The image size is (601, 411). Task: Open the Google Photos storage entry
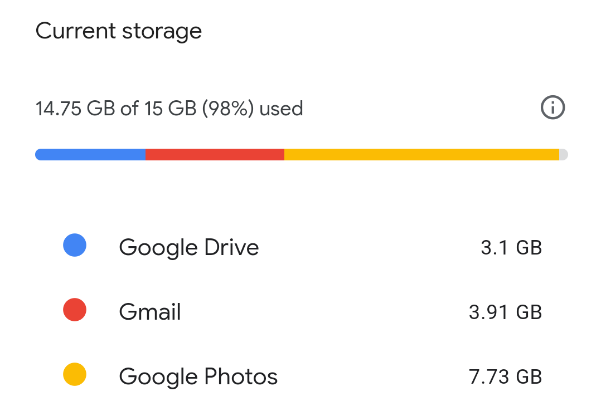coord(302,376)
